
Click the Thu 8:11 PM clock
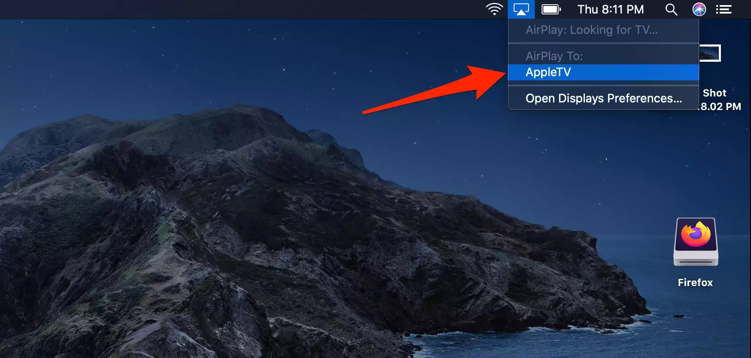[x=610, y=9]
